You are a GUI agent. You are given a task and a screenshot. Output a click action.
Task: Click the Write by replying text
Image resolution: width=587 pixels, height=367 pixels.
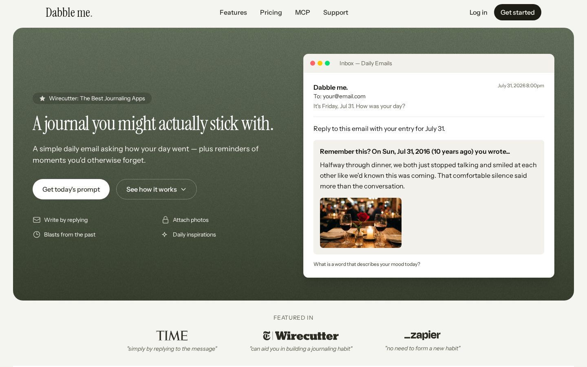(x=66, y=220)
